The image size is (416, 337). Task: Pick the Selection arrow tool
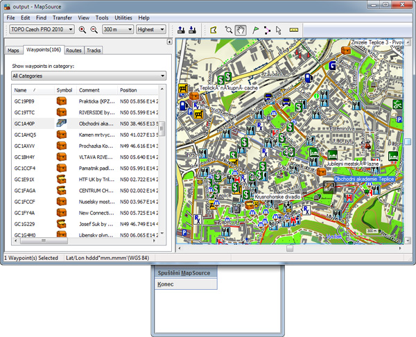pos(278,30)
